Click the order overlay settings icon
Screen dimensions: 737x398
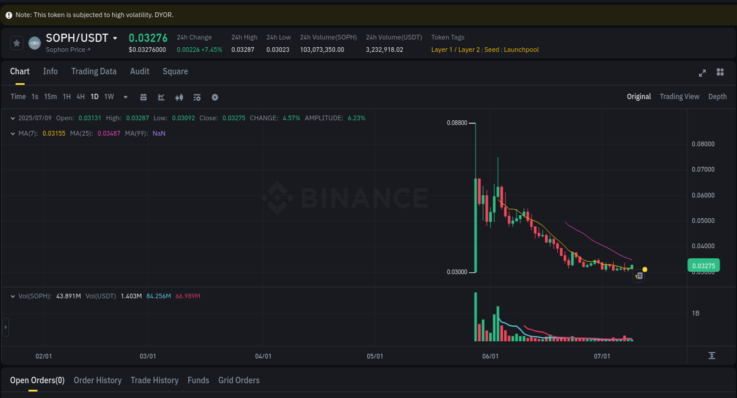(197, 97)
